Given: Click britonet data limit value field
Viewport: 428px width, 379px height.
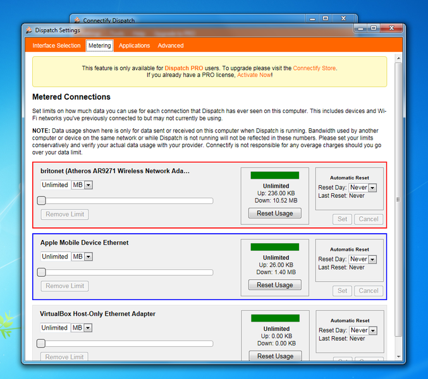Looking at the screenshot, I should [x=56, y=185].
